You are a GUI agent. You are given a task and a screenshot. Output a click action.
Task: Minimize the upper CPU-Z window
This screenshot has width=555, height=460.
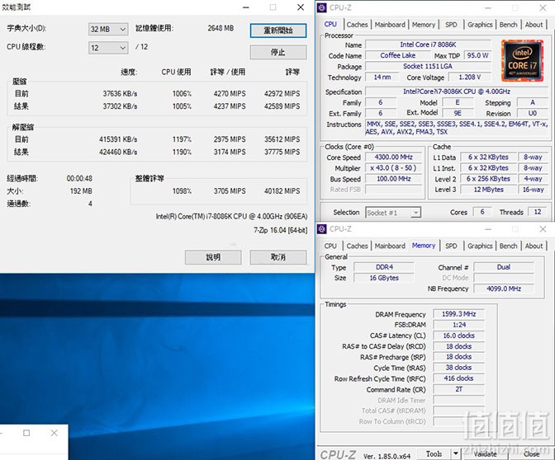click(488, 7)
